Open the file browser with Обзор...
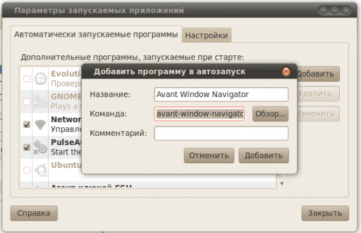The height and width of the screenshot is (233, 361). pyautogui.click(x=270, y=113)
